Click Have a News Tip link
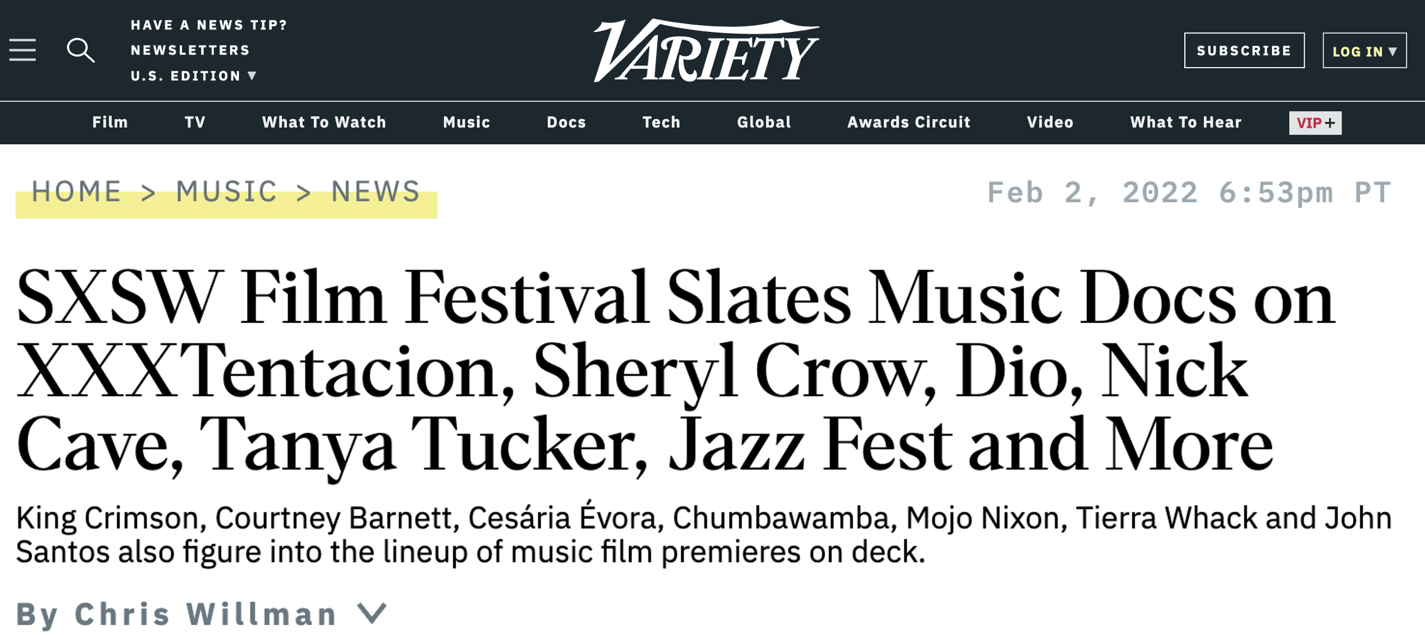The height and width of the screenshot is (635, 1425). [209, 25]
